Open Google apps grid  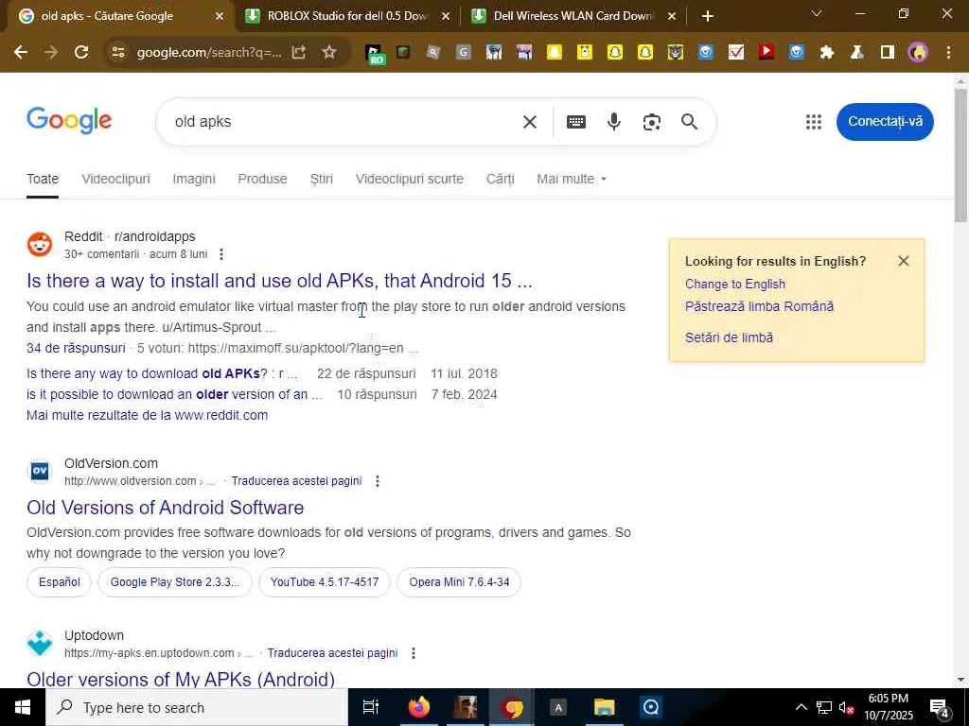(x=814, y=122)
